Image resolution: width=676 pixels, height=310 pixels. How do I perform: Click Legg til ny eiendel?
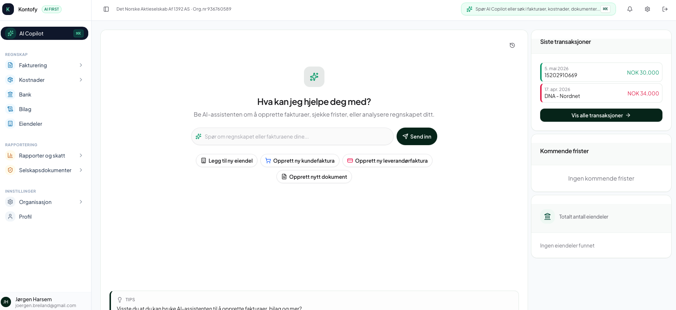coord(227,160)
